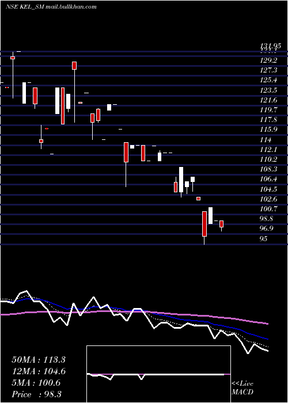This screenshot has height=403, width=288.
Task: Click the 125.4 price axis label
Action: (x=268, y=80)
